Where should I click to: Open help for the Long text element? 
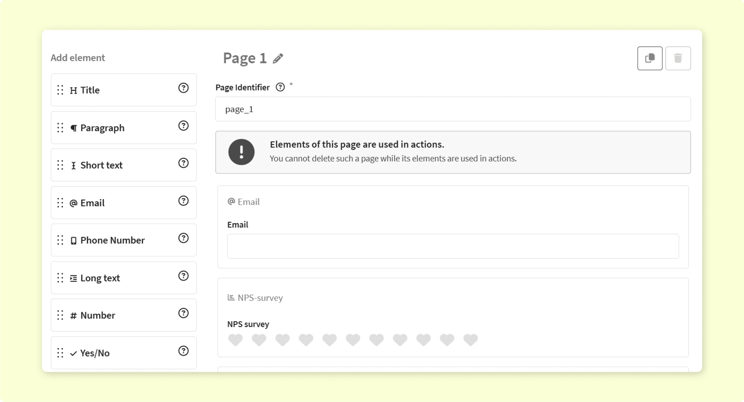pyautogui.click(x=183, y=276)
